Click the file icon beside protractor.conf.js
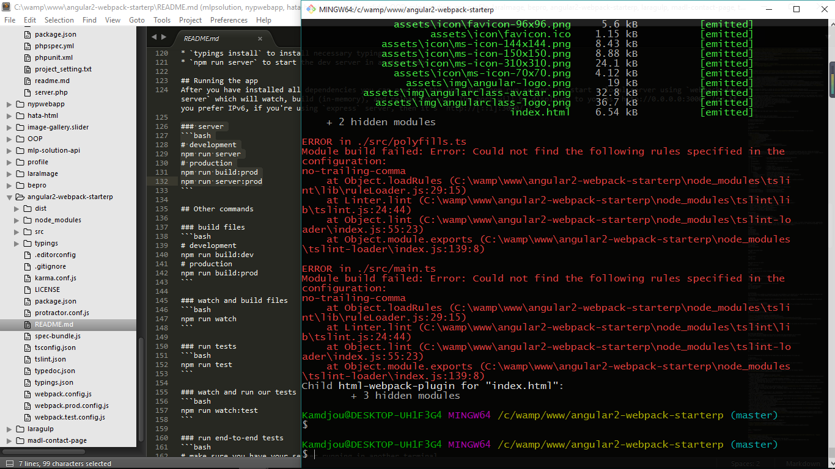835x469 pixels. (27, 313)
